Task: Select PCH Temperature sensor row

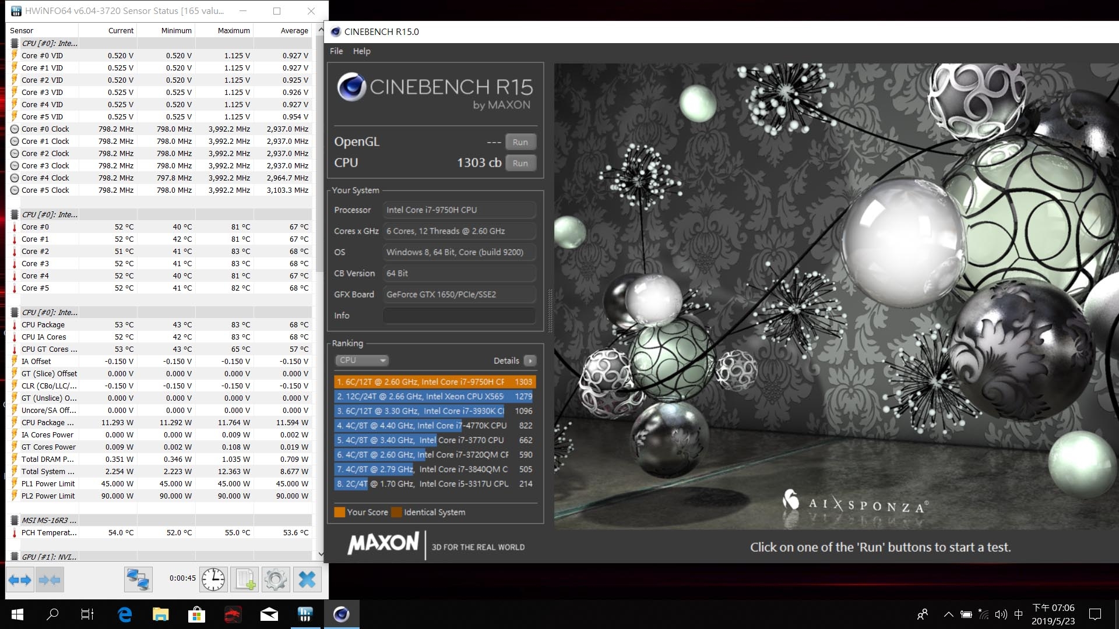Action: click(x=160, y=533)
